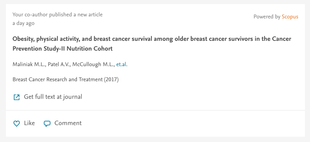The image size is (310, 142).
Task: Click the external-link icon beside full text
Action: coord(17,97)
